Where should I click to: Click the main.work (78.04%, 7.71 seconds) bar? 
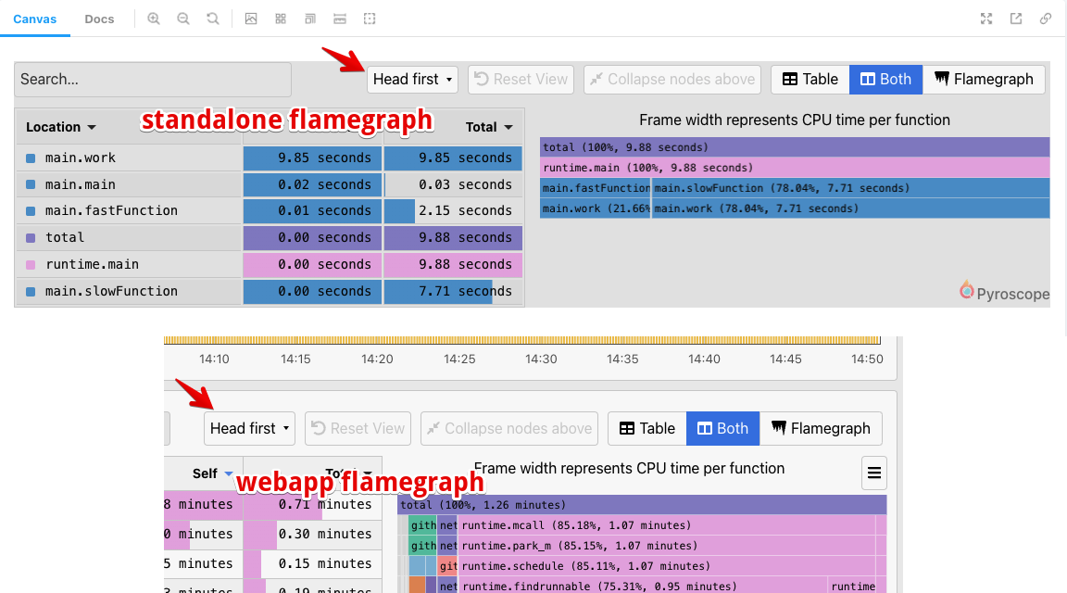point(850,208)
